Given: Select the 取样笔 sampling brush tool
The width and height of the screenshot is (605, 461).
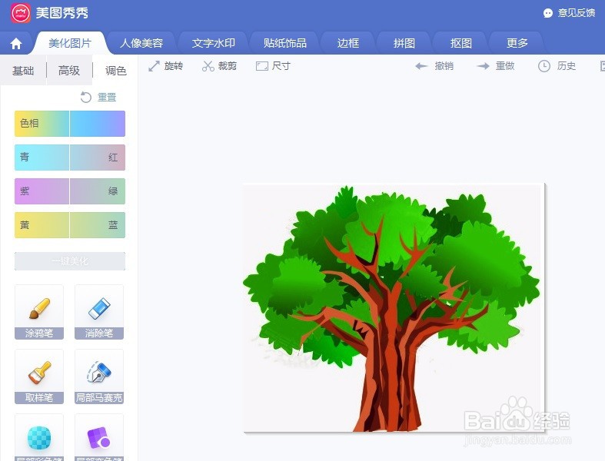Looking at the screenshot, I should point(39,376).
